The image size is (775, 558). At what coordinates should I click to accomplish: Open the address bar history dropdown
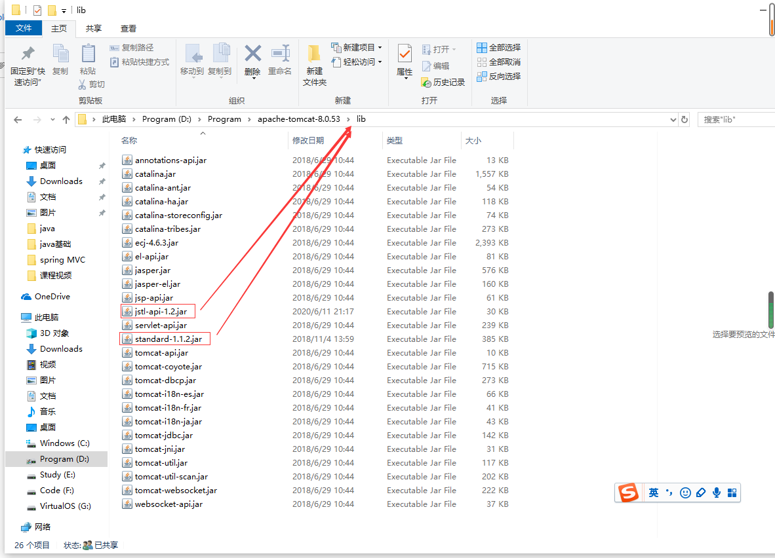(673, 119)
